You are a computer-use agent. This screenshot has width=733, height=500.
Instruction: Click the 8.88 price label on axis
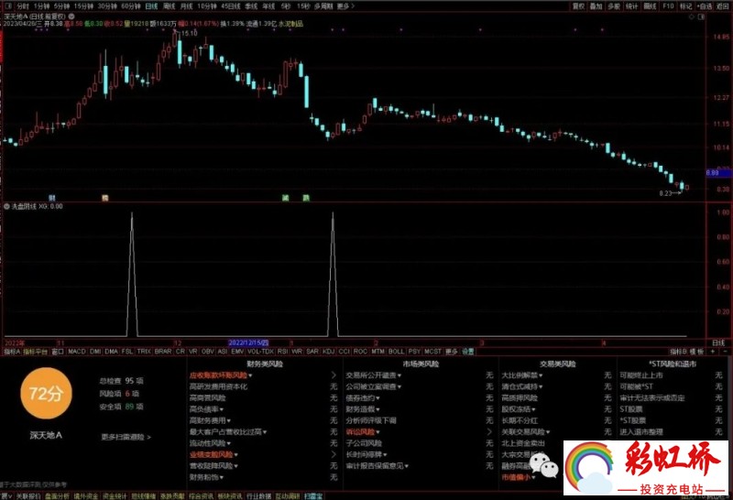click(x=711, y=173)
